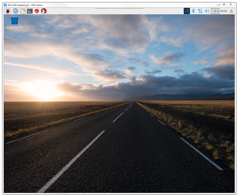The height and width of the screenshot is (195, 237).
Task: Open a terminal window
Action: tap(29, 11)
